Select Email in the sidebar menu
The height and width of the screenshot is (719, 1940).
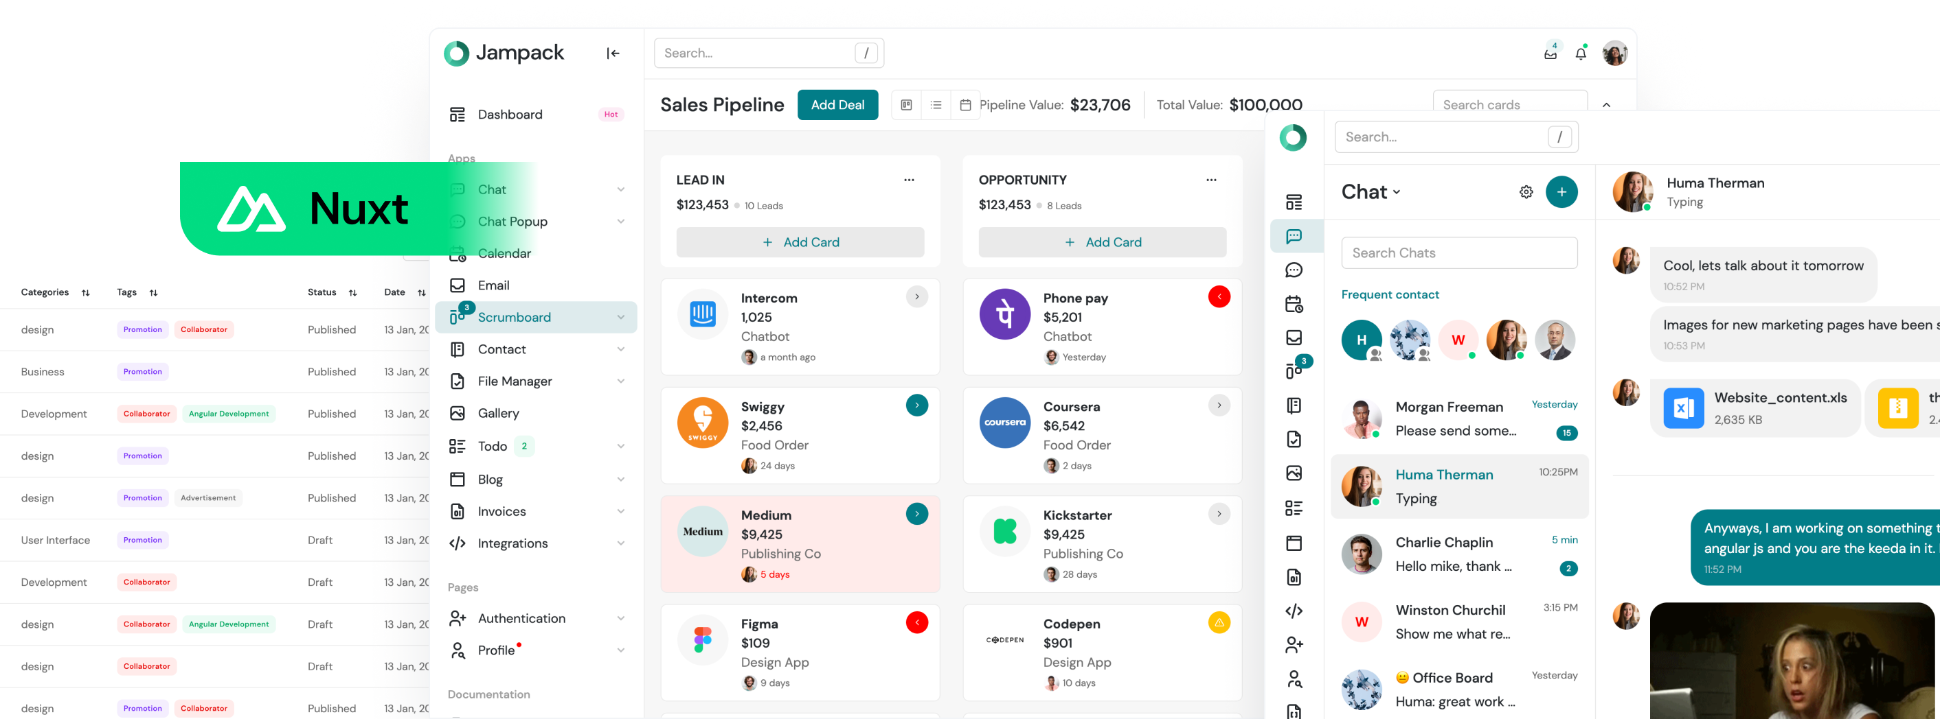(493, 286)
